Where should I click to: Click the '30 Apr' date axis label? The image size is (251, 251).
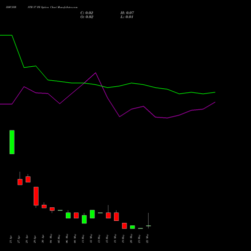pyautogui.click(x=43, y=239)
